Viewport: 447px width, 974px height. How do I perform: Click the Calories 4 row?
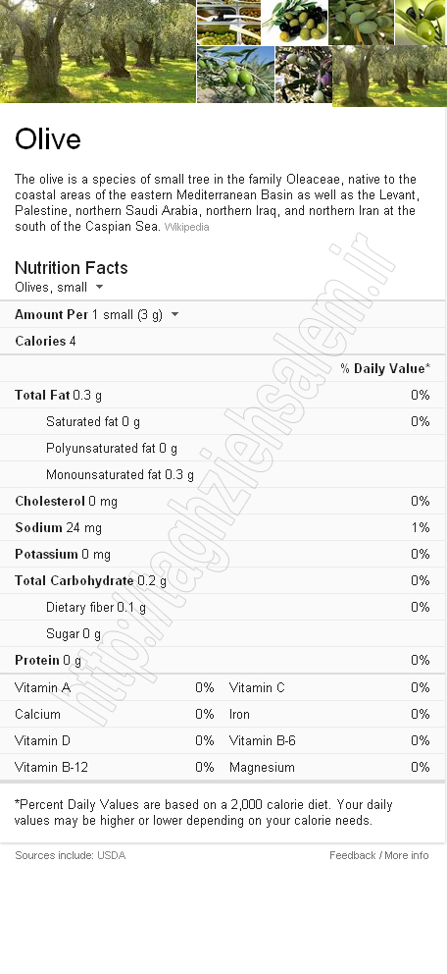click(223, 341)
